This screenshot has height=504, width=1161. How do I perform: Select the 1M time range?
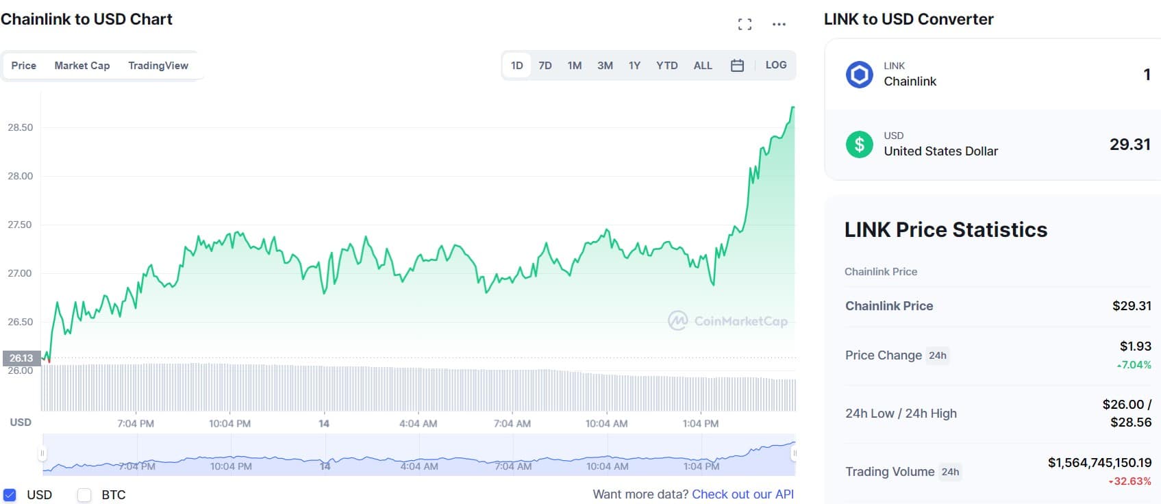pyautogui.click(x=575, y=66)
